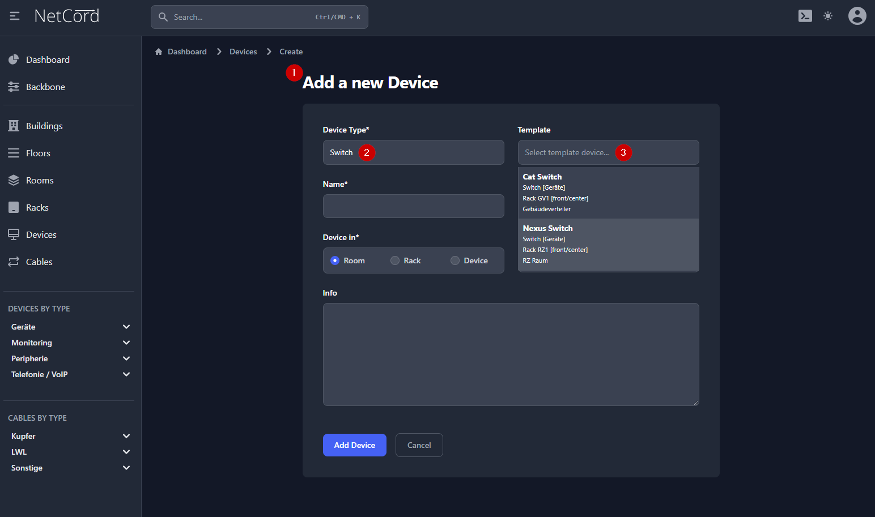Choose Nexus Switch template option
Image resolution: width=875 pixels, height=517 pixels.
pyautogui.click(x=608, y=244)
